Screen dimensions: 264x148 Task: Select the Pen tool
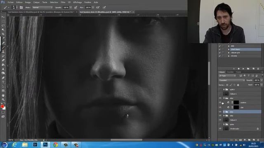(x=3, y=78)
